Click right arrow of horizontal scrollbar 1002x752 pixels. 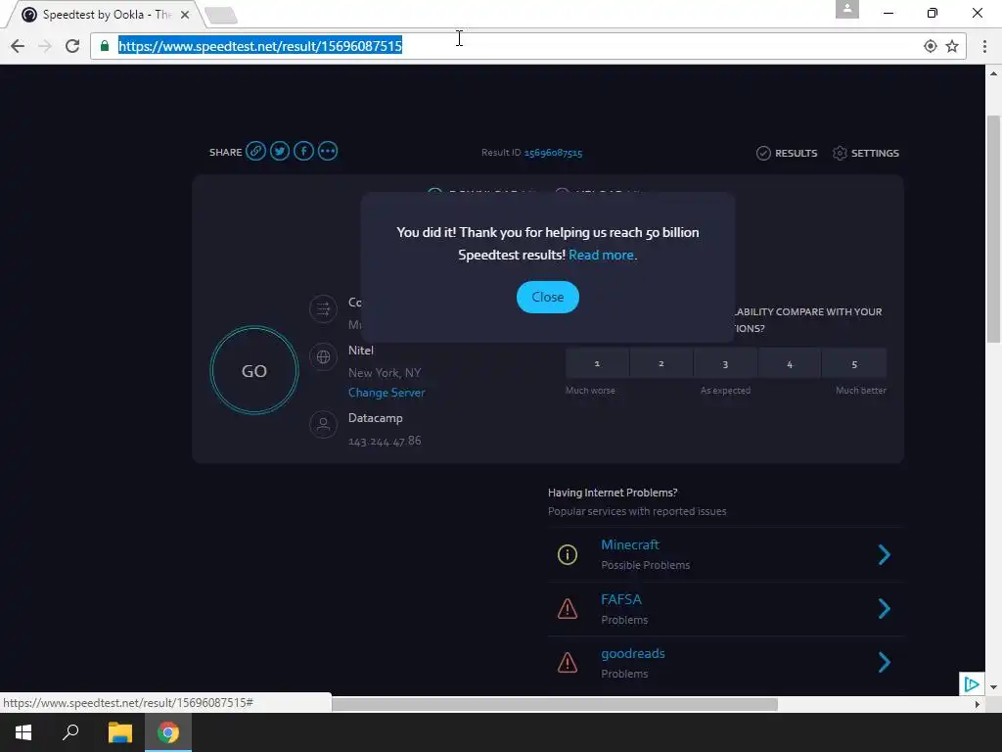point(978,704)
